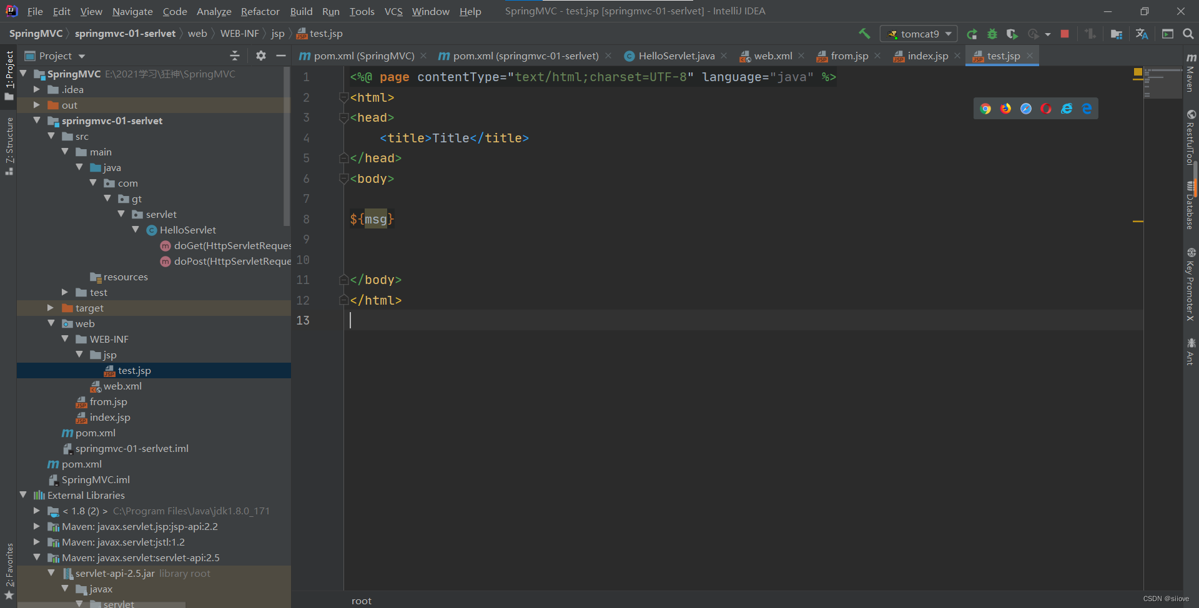
Task: Open the Refactor menu
Action: point(260,11)
